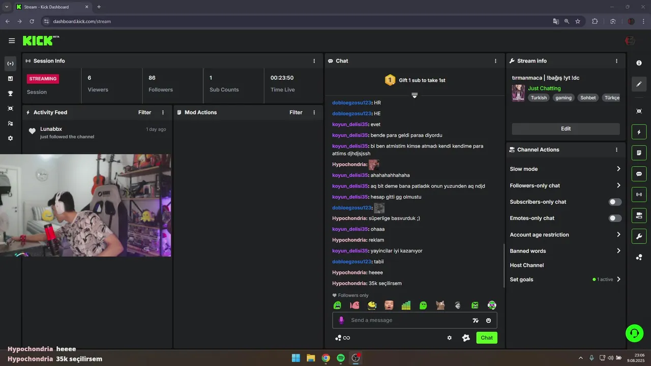651x366 pixels.
Task: Select the gaming tag
Action: [x=564, y=98]
